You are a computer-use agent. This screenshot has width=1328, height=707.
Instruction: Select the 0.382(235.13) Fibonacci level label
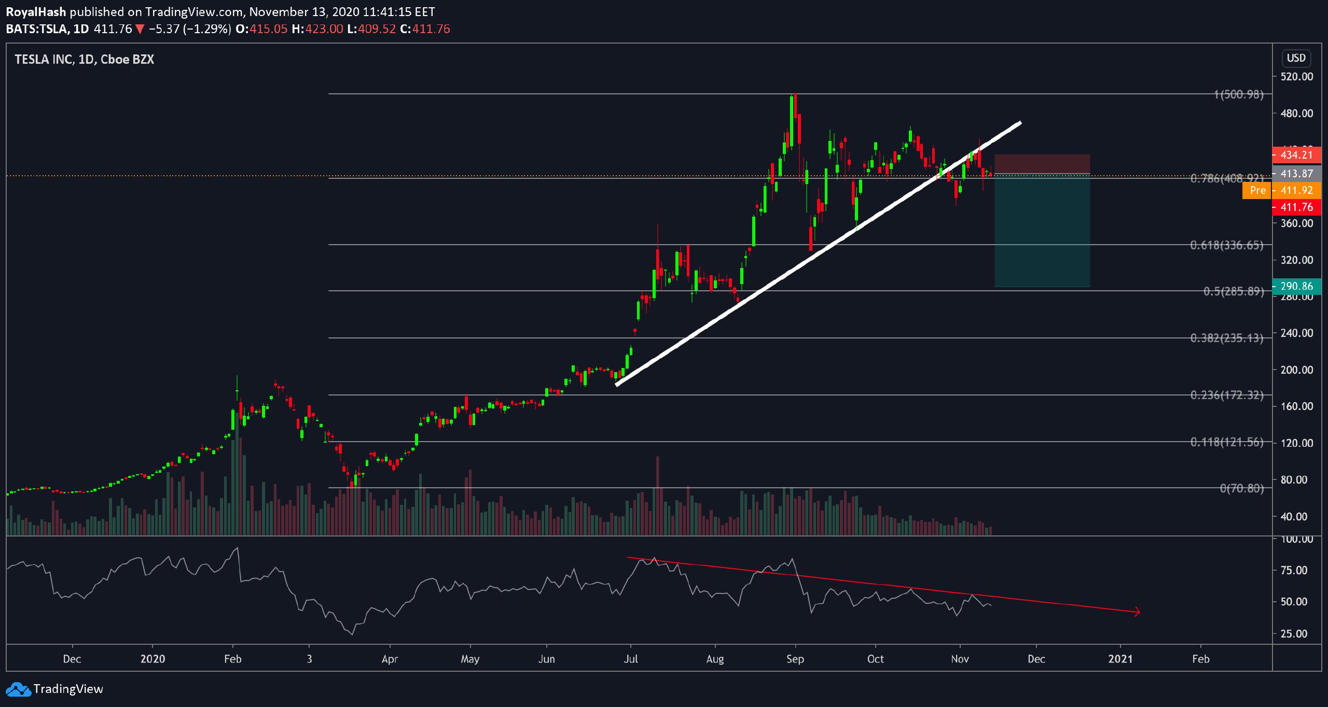(x=1227, y=338)
